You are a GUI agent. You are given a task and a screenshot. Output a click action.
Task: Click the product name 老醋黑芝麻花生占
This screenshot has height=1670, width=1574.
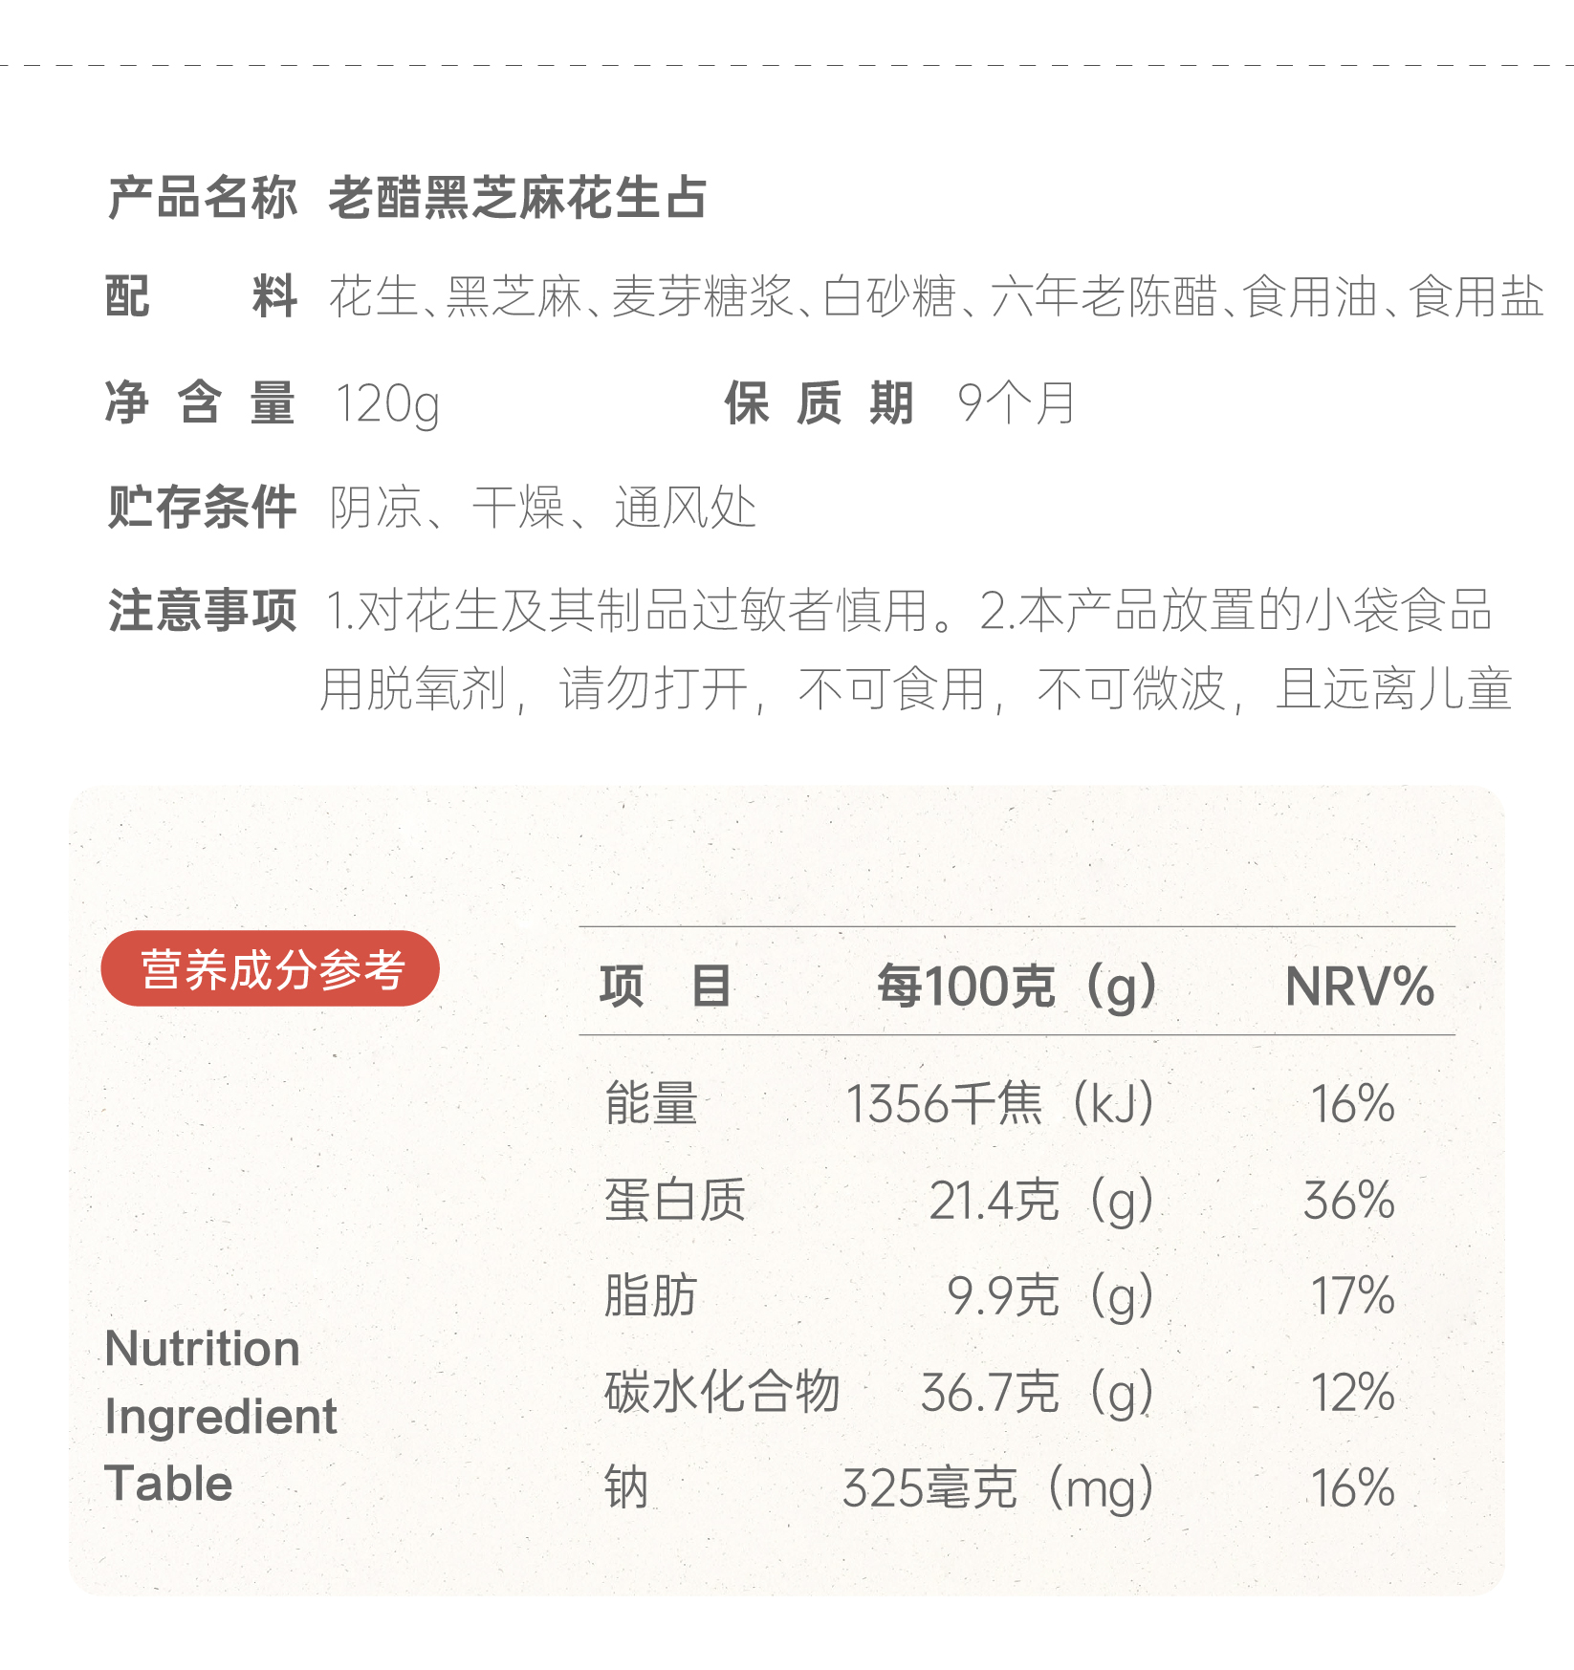(517, 199)
